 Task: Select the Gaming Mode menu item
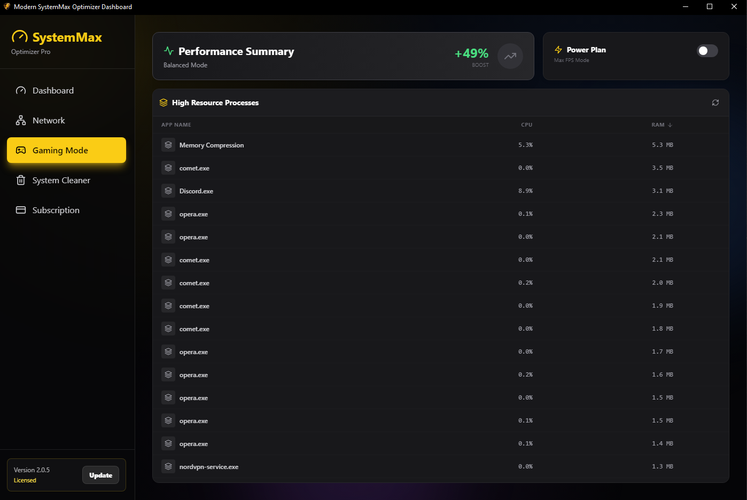[x=66, y=150]
